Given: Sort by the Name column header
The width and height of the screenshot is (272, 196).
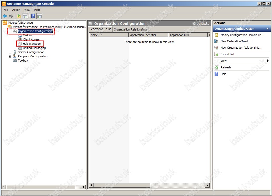Looking at the screenshot, I should pyautogui.click(x=109, y=35).
